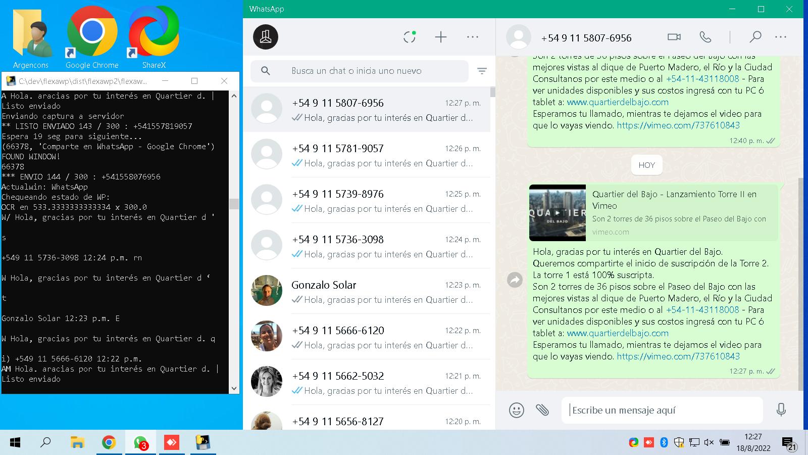Open the Status updates icon
This screenshot has width=808, height=455.
(410, 37)
